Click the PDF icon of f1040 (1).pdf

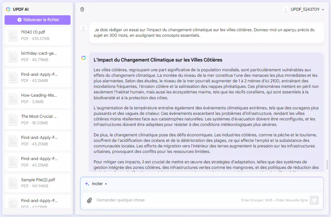click(x=13, y=36)
